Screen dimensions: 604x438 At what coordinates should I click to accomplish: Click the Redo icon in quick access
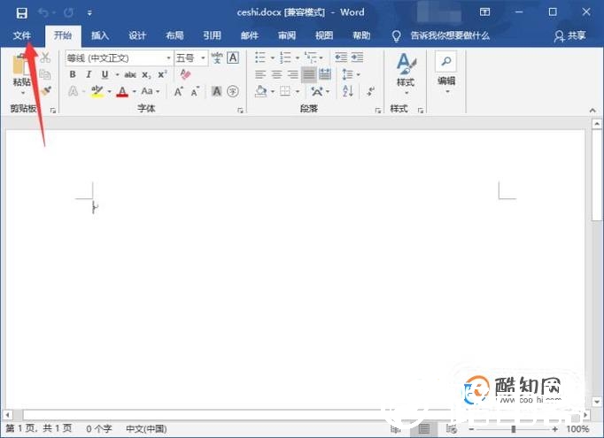pyautogui.click(x=68, y=13)
